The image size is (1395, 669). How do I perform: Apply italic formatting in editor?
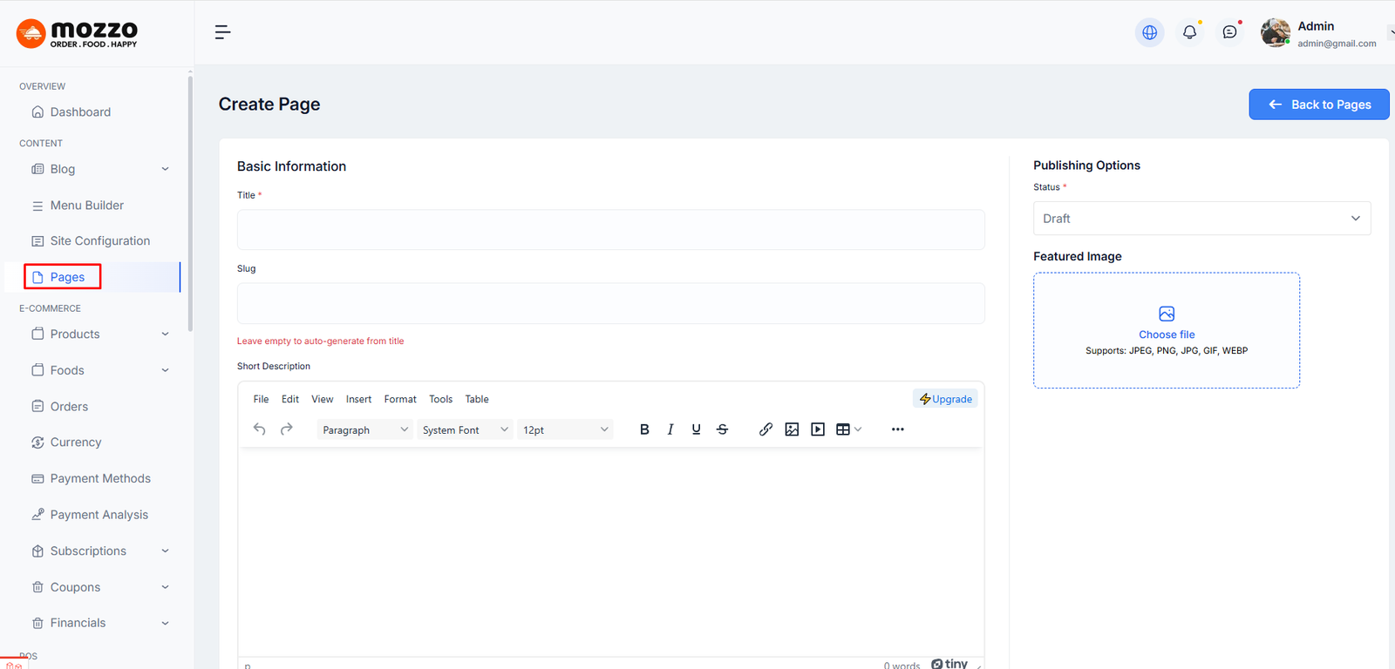pyautogui.click(x=670, y=429)
